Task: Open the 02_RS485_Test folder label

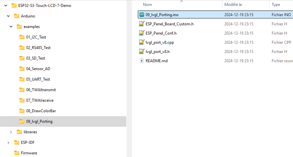Action: click(38, 48)
